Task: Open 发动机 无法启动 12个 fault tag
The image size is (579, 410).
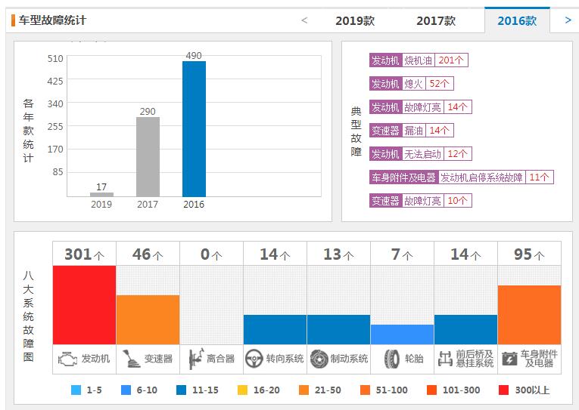Action: point(421,153)
